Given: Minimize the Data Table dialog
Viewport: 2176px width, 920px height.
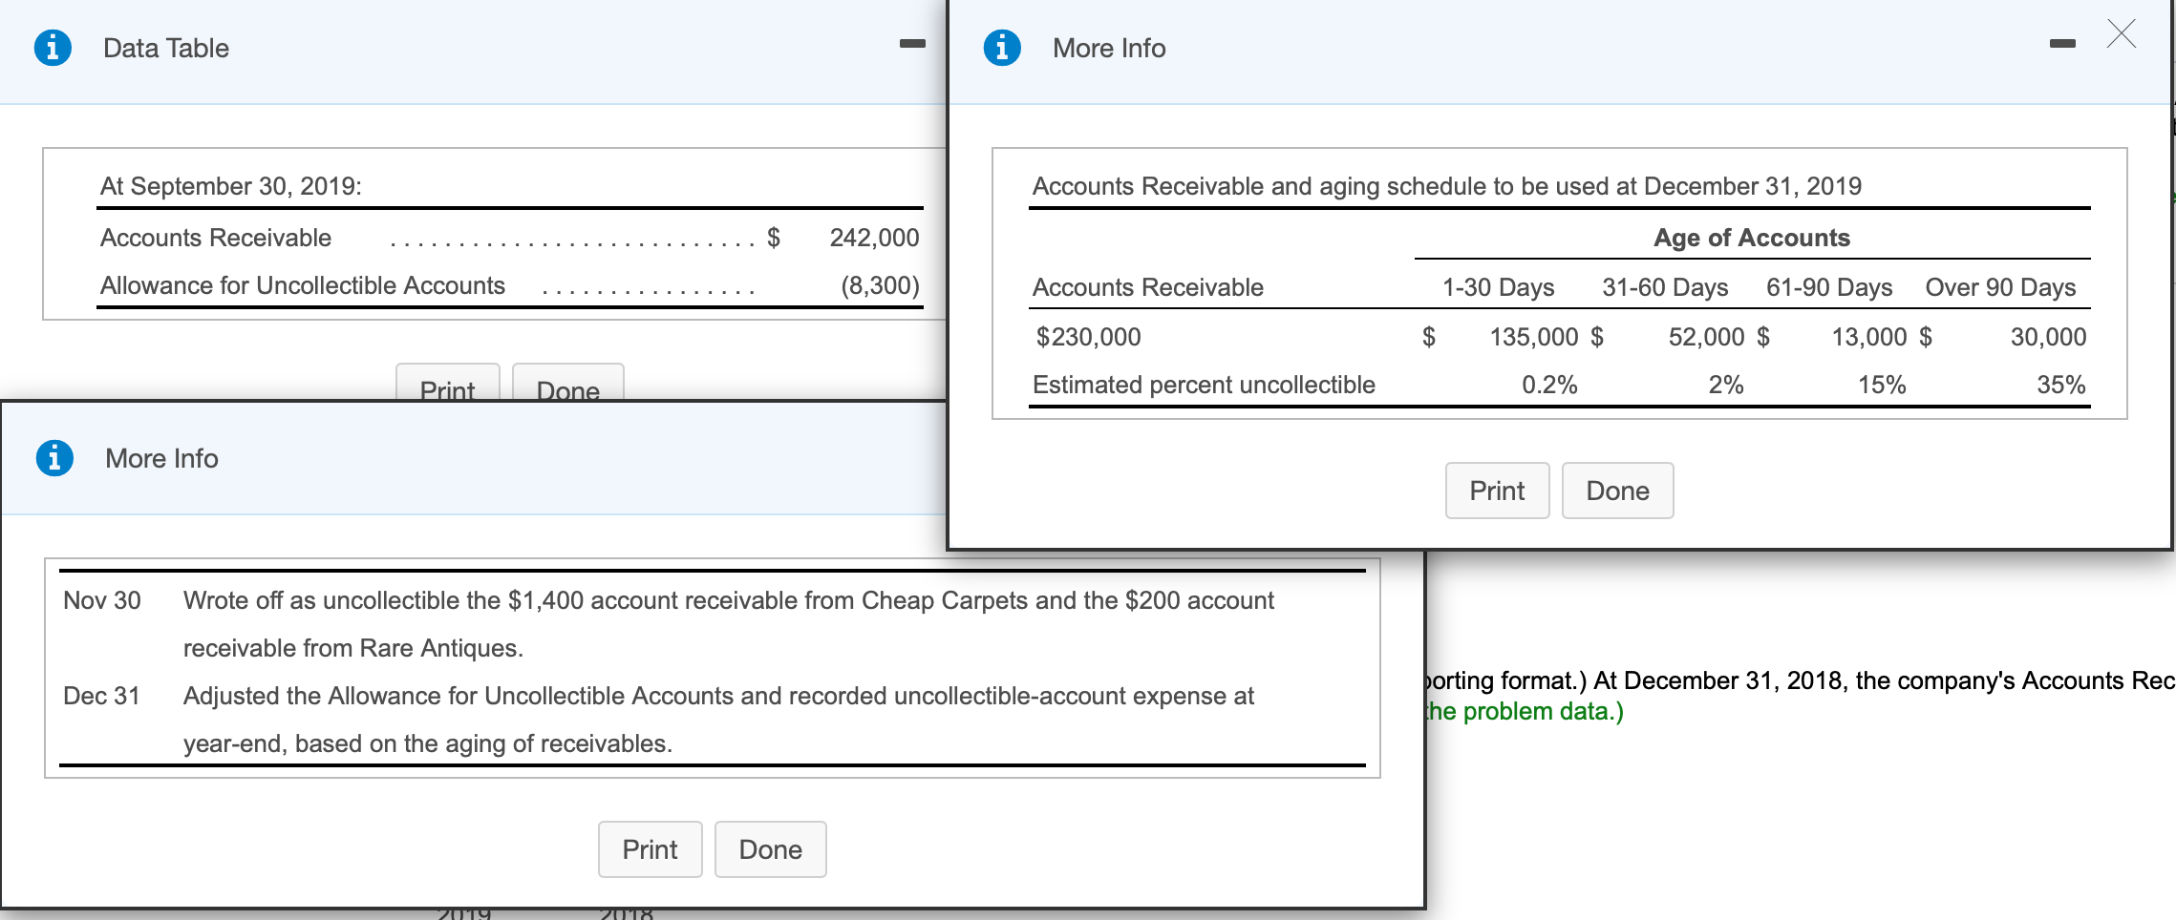Looking at the screenshot, I should click(912, 43).
